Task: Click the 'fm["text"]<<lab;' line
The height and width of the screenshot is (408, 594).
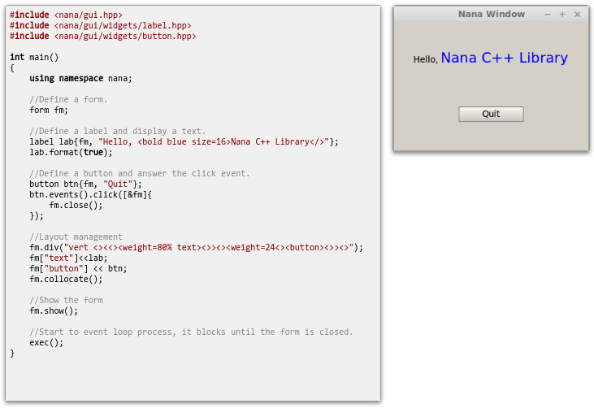Action: coord(68,258)
